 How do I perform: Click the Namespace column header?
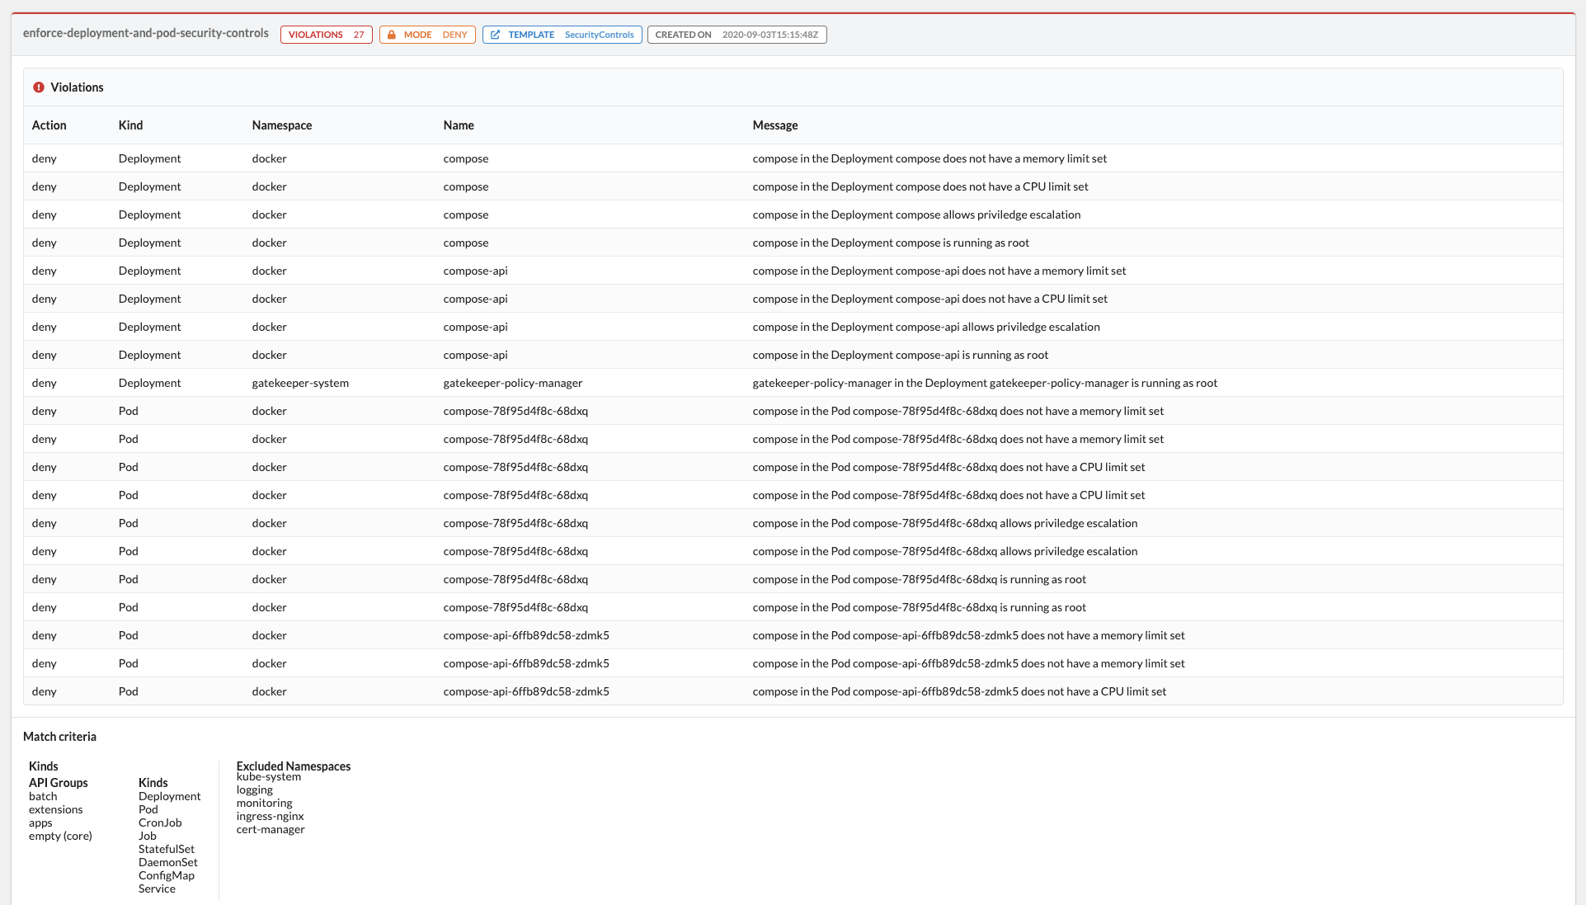tap(282, 125)
